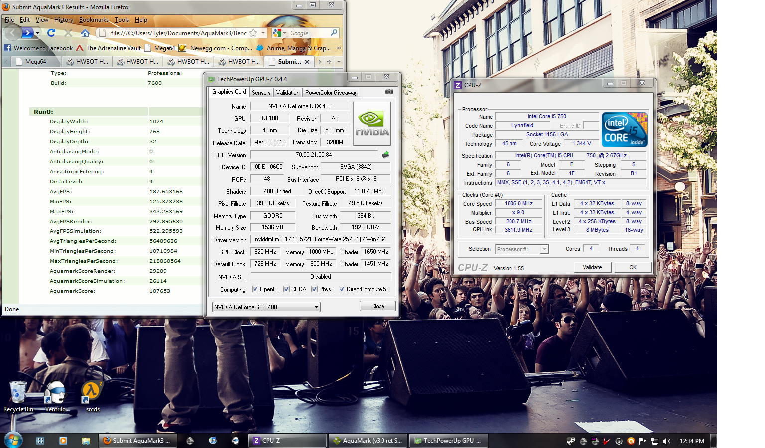Bookmark page with the star icon
The width and height of the screenshot is (765, 448).
[x=253, y=33]
